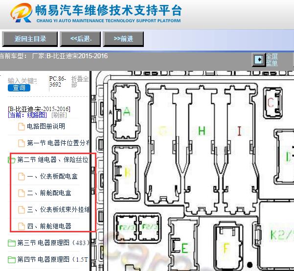
Task: Open 三、仪表板线束外挂继 page
Action: pyautogui.click(x=58, y=209)
